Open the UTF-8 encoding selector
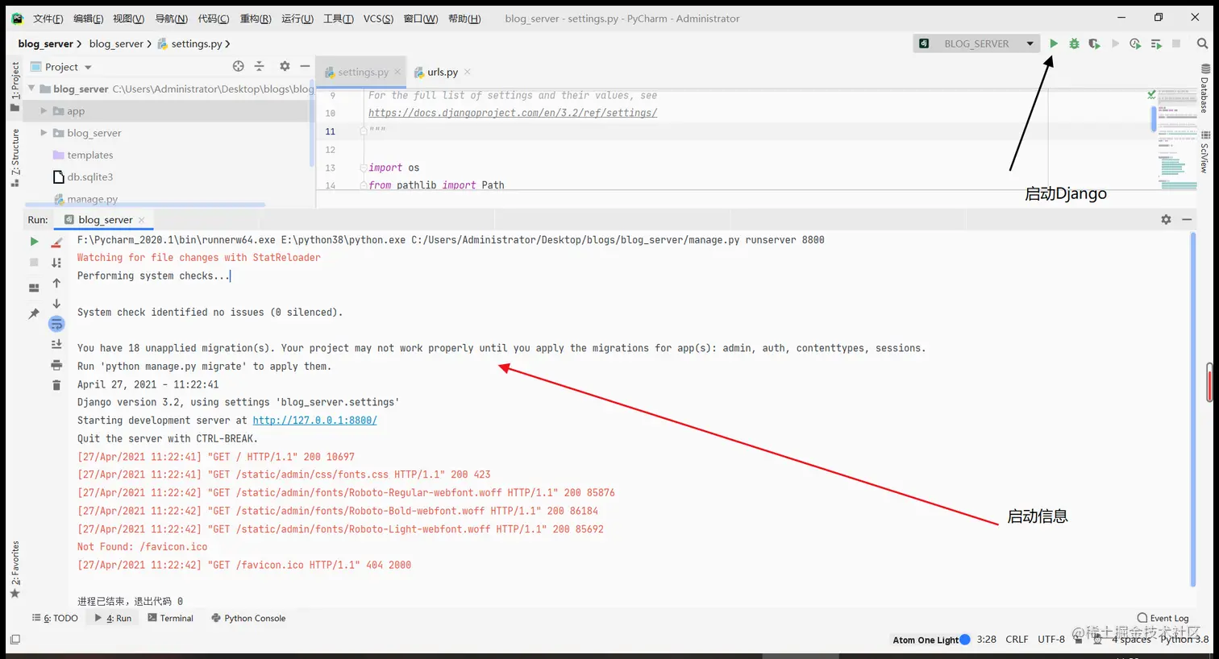The width and height of the screenshot is (1219, 659). [1051, 640]
